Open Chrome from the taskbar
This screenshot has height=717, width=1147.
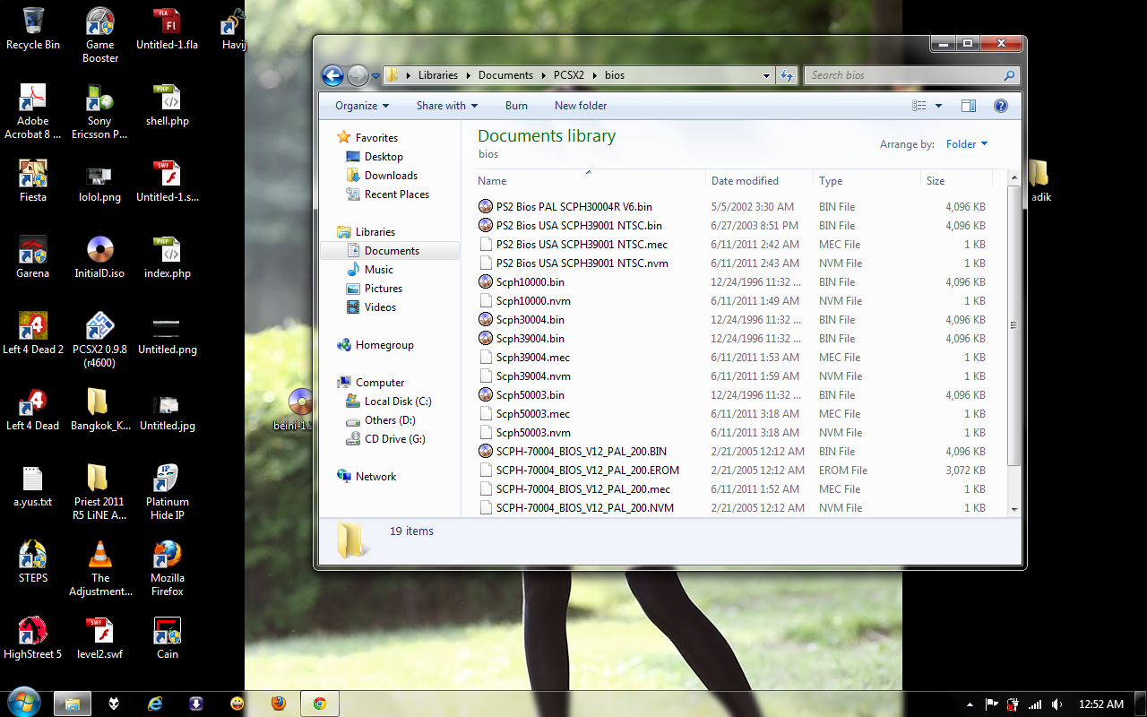tap(319, 704)
